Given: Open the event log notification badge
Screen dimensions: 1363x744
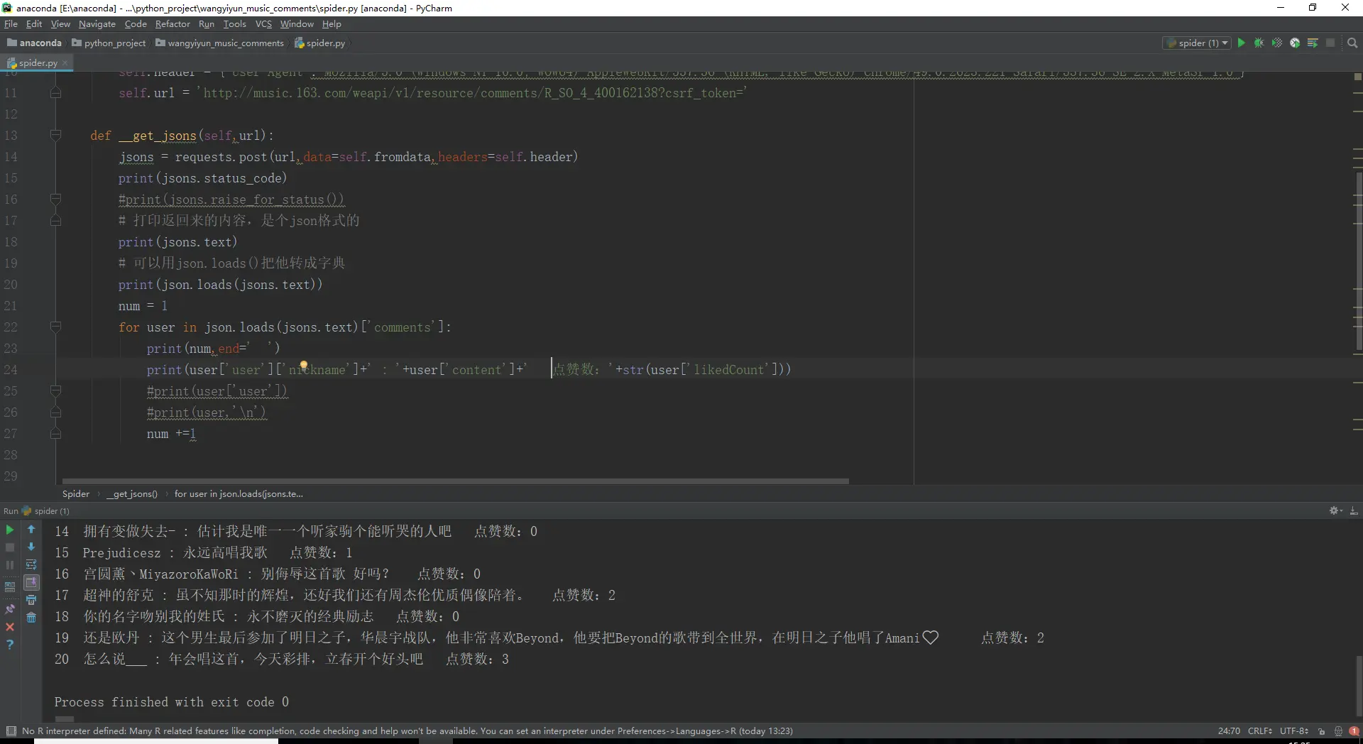Looking at the screenshot, I should [x=1354, y=731].
